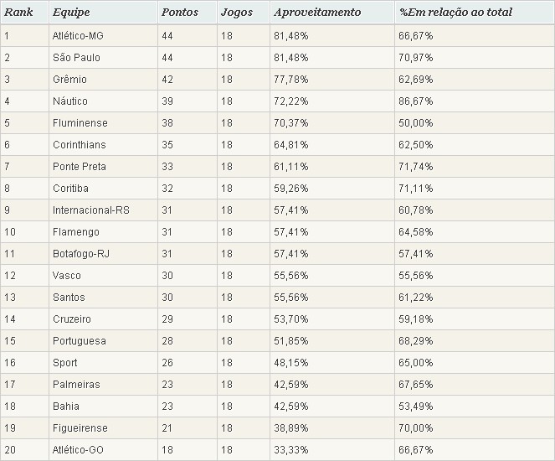Click the Corinthians team cell

[79, 145]
